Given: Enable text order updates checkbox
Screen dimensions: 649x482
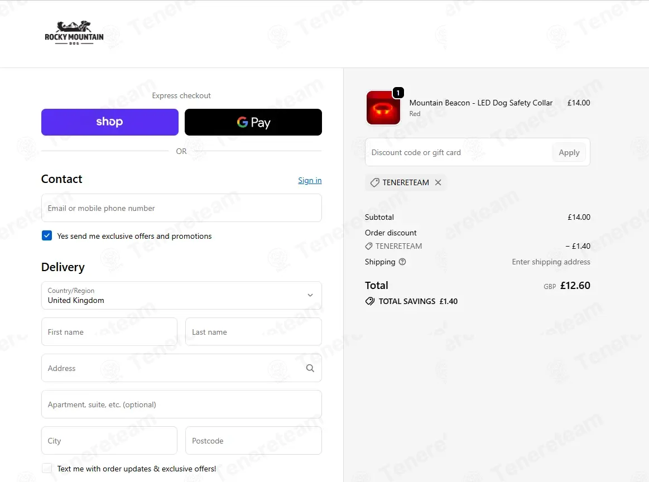Looking at the screenshot, I should pos(47,469).
